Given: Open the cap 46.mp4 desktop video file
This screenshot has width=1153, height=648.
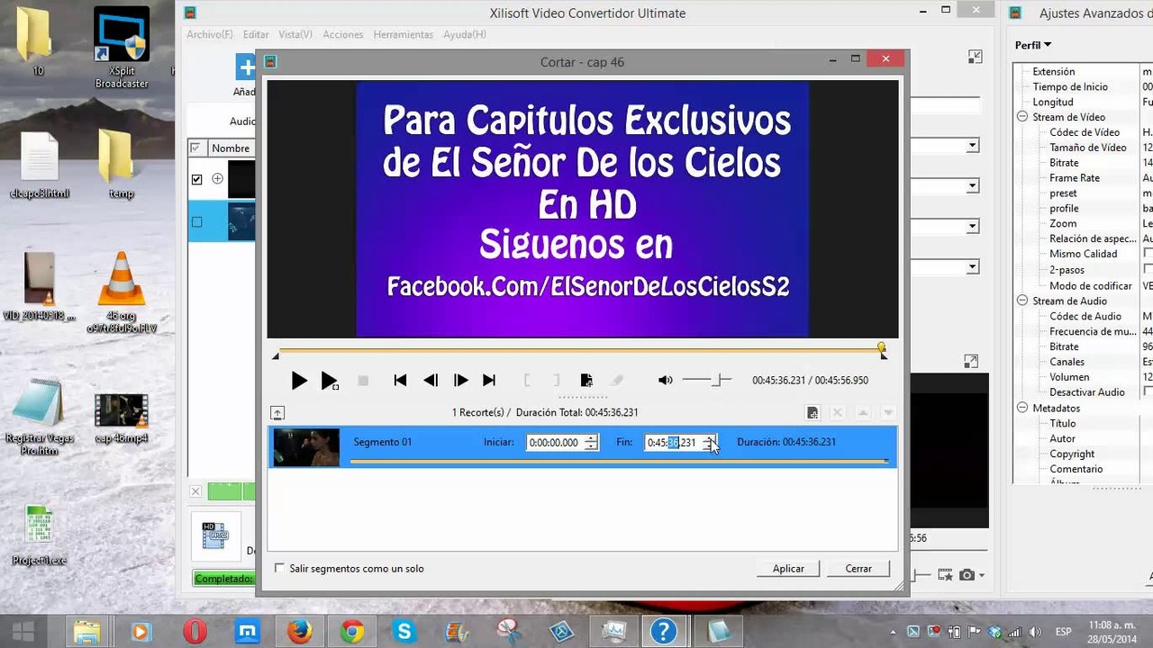Looking at the screenshot, I should point(122,418).
